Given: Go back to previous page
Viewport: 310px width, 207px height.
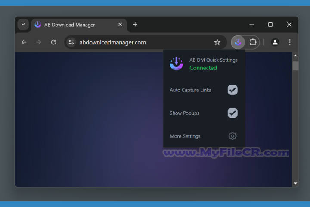Looking at the screenshot, I should (x=24, y=42).
